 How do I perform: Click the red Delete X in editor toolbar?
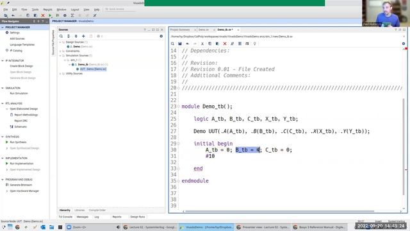click(x=225, y=44)
